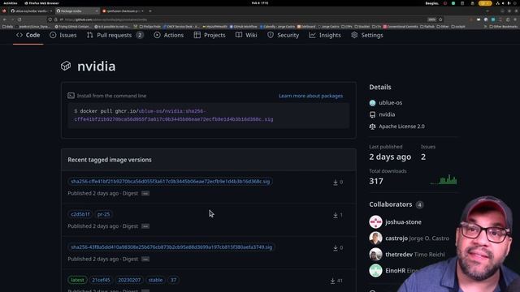Image resolution: width=520 pixels, height=292 pixels.
Task: Open the top bar clock menu
Action: pos(260,3)
